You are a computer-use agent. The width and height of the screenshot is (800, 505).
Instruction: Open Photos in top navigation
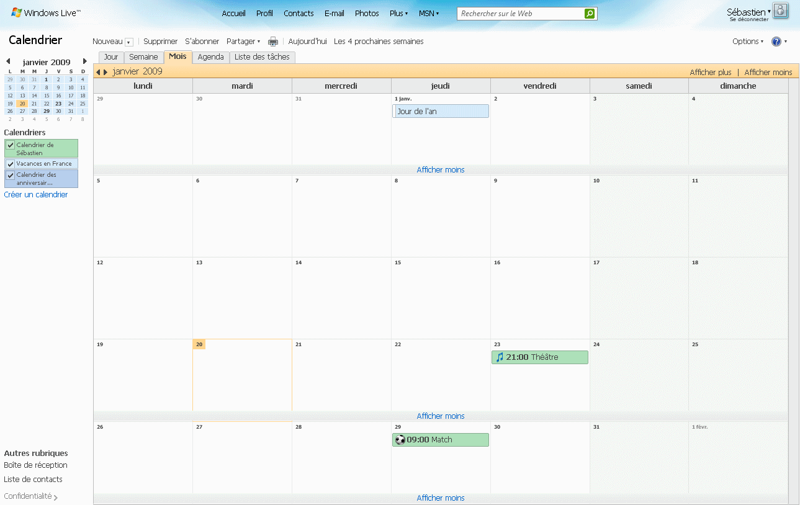coord(367,13)
